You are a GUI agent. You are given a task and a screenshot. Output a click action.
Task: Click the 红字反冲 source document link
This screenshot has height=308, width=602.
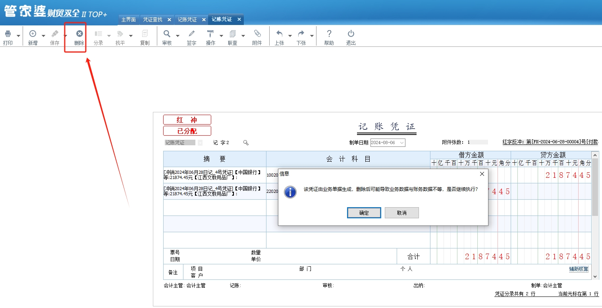(550, 142)
